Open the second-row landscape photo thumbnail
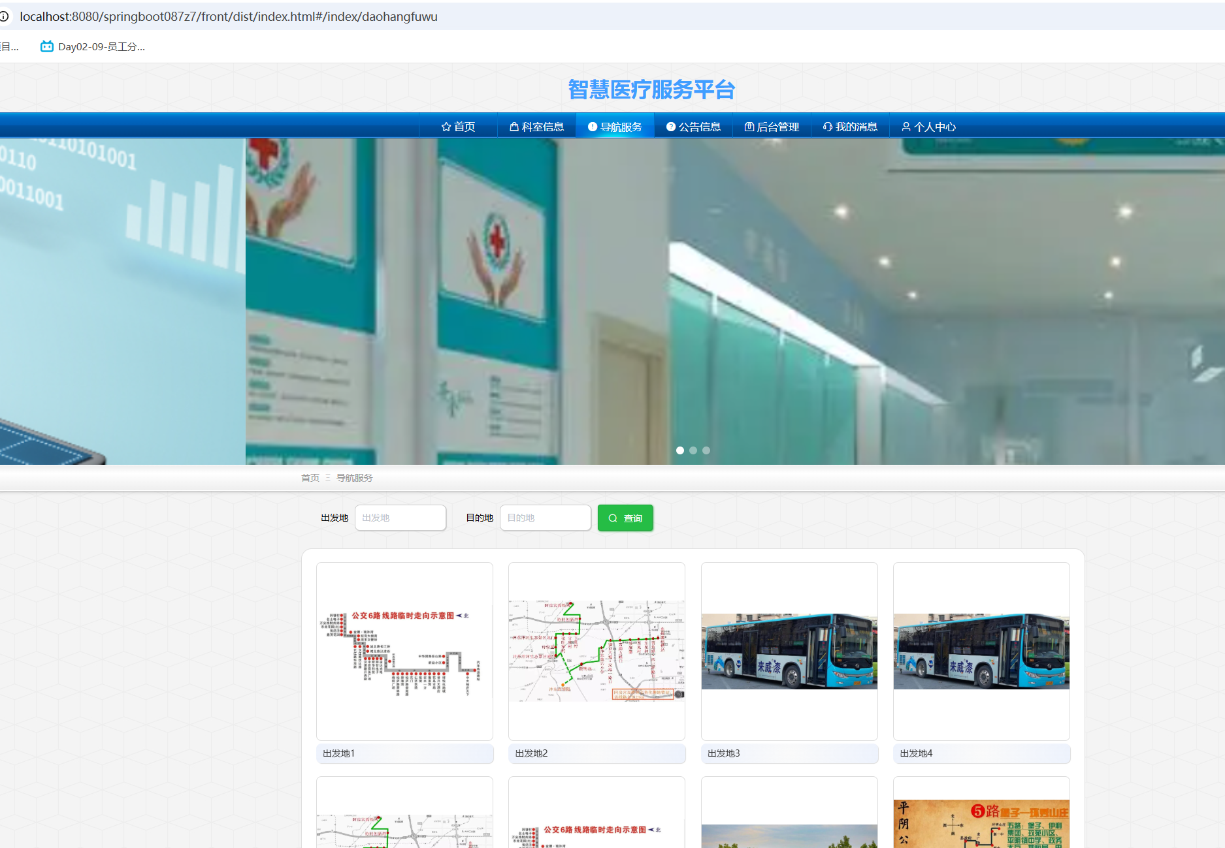Image resolution: width=1225 pixels, height=848 pixels. coord(789,813)
